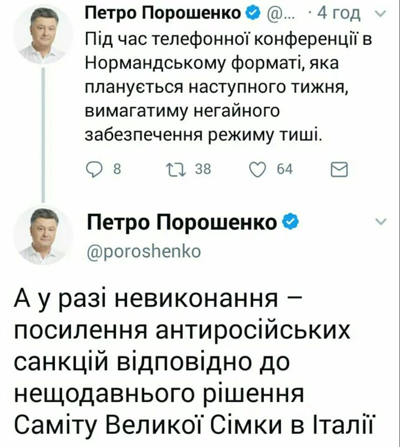This screenshot has width=400, height=447.
Task: Click the like count 64
Action: tap(284, 170)
